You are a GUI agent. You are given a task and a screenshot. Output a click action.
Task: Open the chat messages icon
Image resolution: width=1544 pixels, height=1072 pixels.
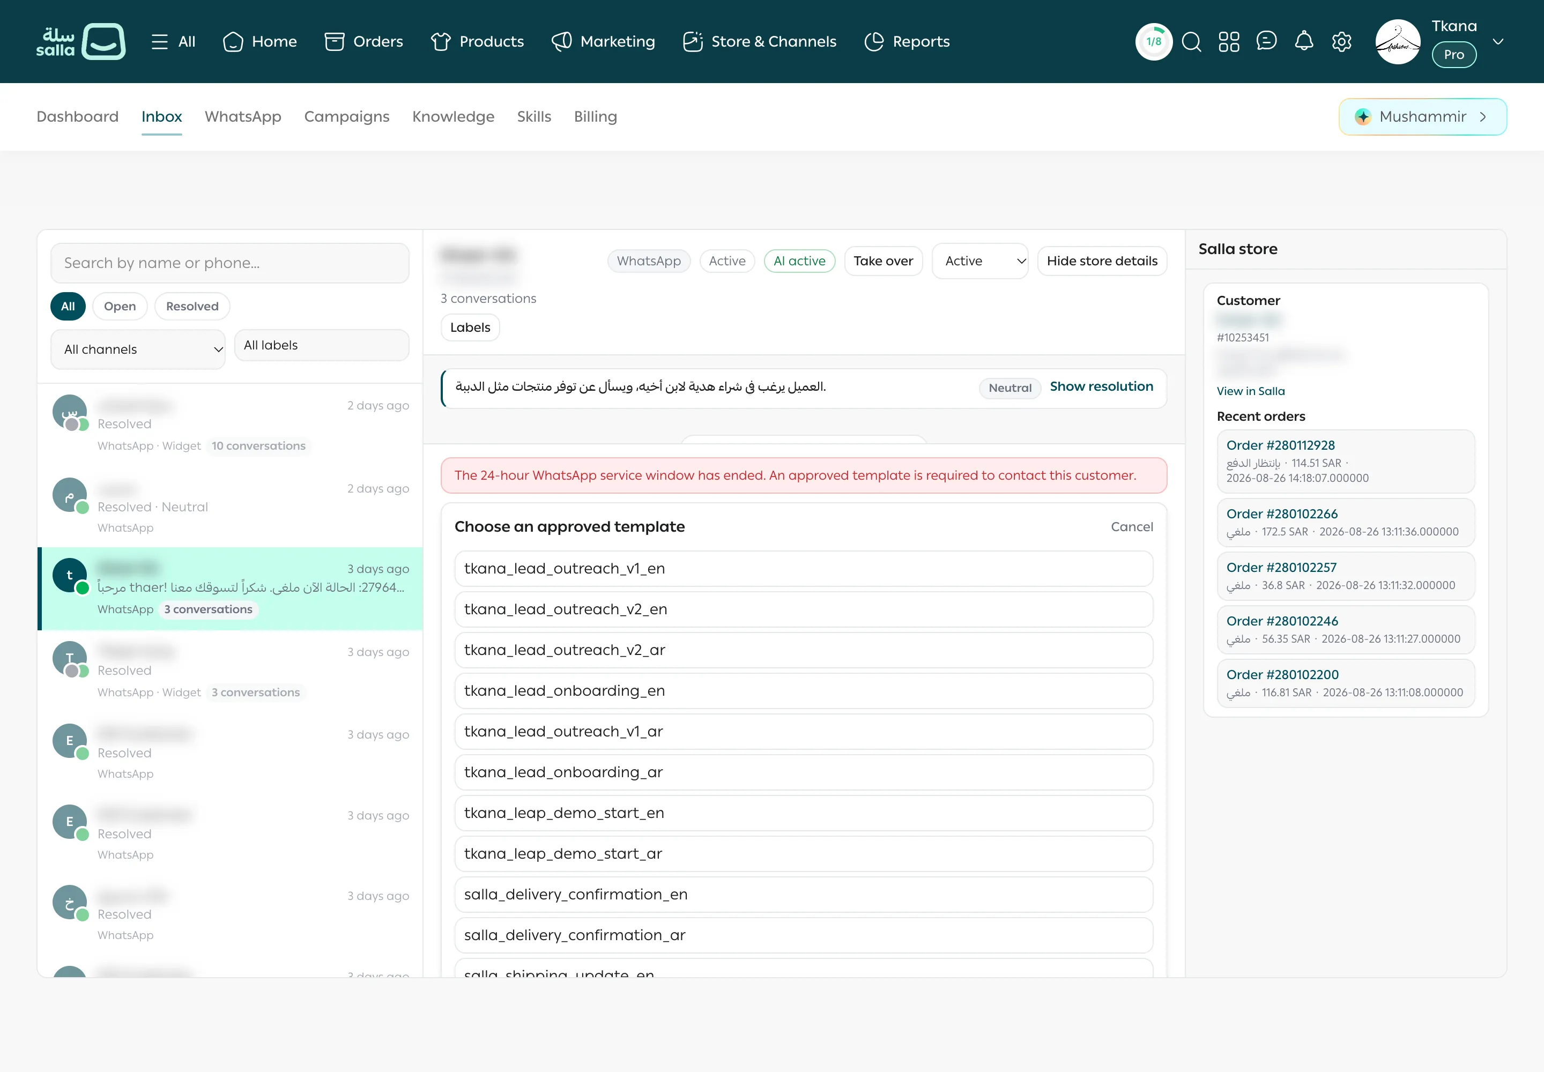click(x=1266, y=42)
